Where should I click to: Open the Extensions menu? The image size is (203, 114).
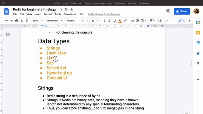(70, 14)
